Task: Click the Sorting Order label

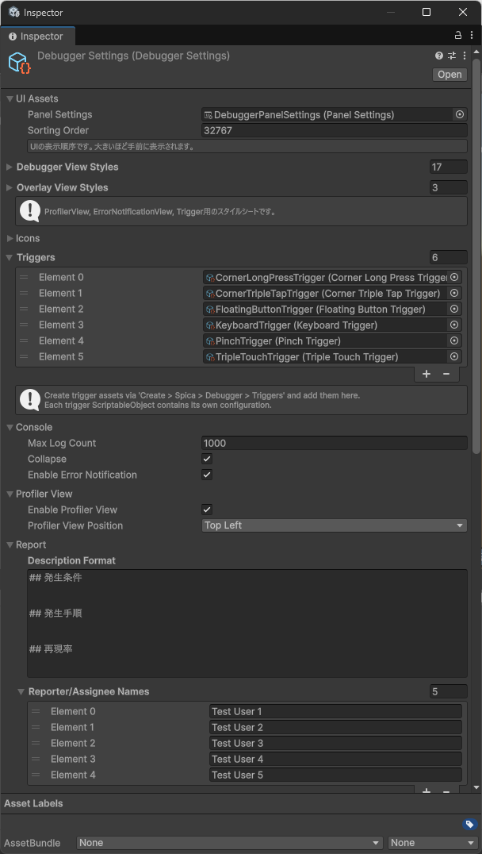Action: point(58,130)
